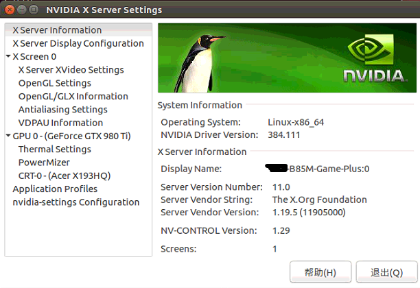Collapse the GPU 0 tree arrow
This screenshot has width=420, height=288.
8,136
